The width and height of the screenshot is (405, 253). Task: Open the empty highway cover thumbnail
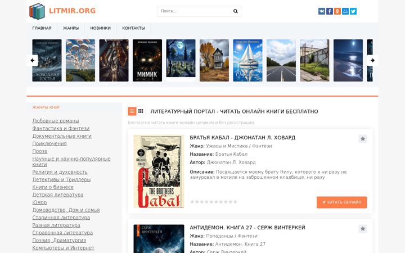(281, 60)
